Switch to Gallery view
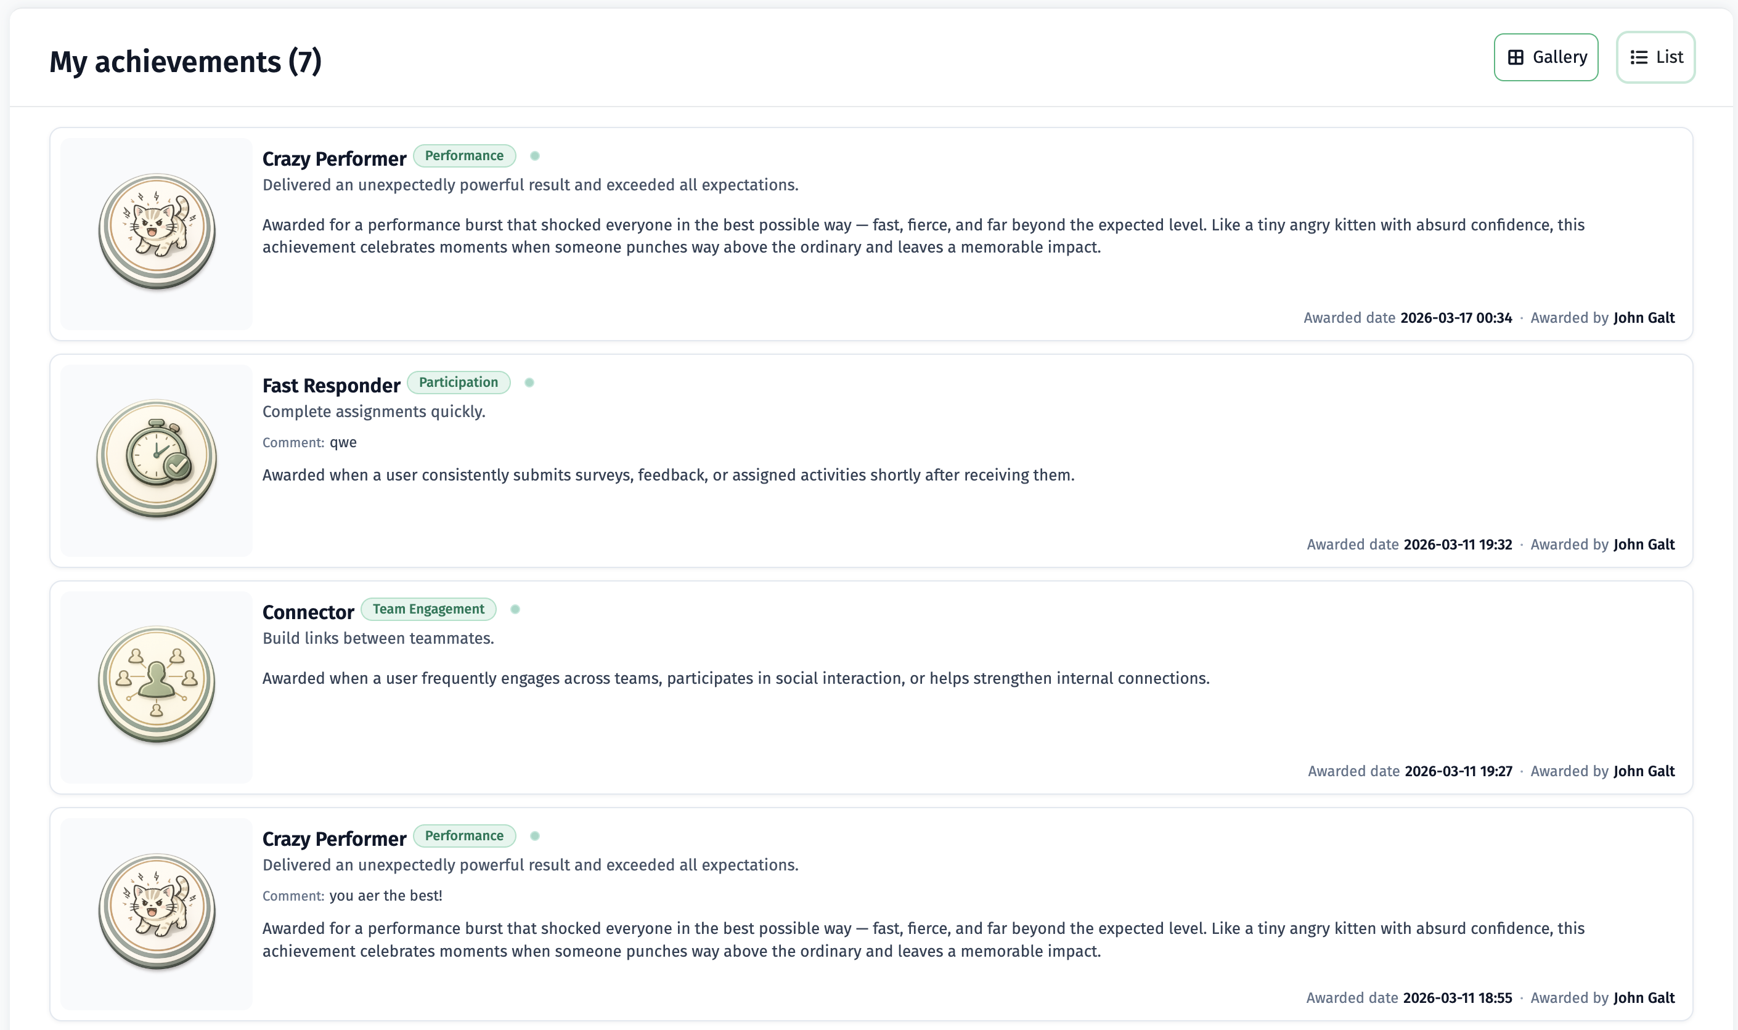 [x=1546, y=57]
